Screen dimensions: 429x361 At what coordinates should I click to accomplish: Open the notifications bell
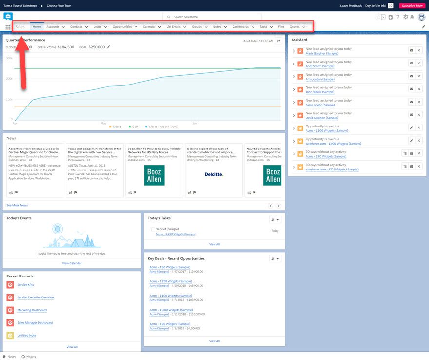pyautogui.click(x=412, y=17)
